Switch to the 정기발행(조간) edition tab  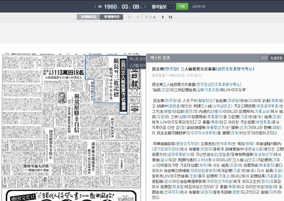[x=88, y=17]
